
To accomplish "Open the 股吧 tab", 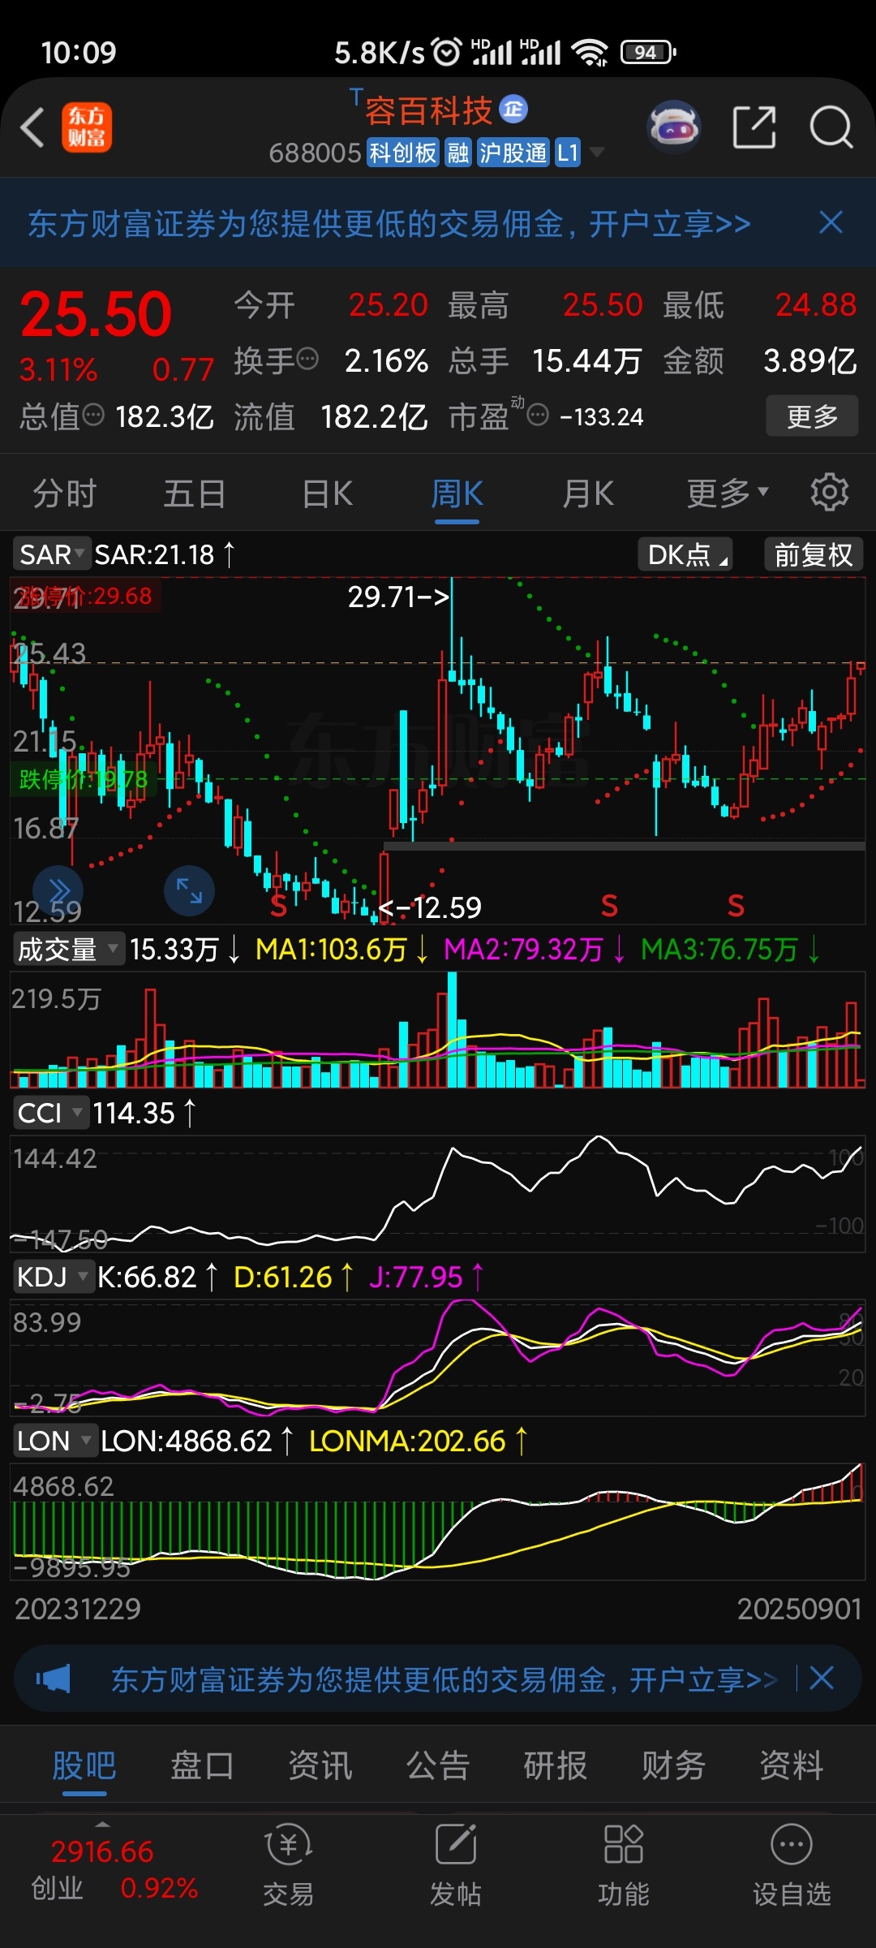I will click(x=84, y=1765).
